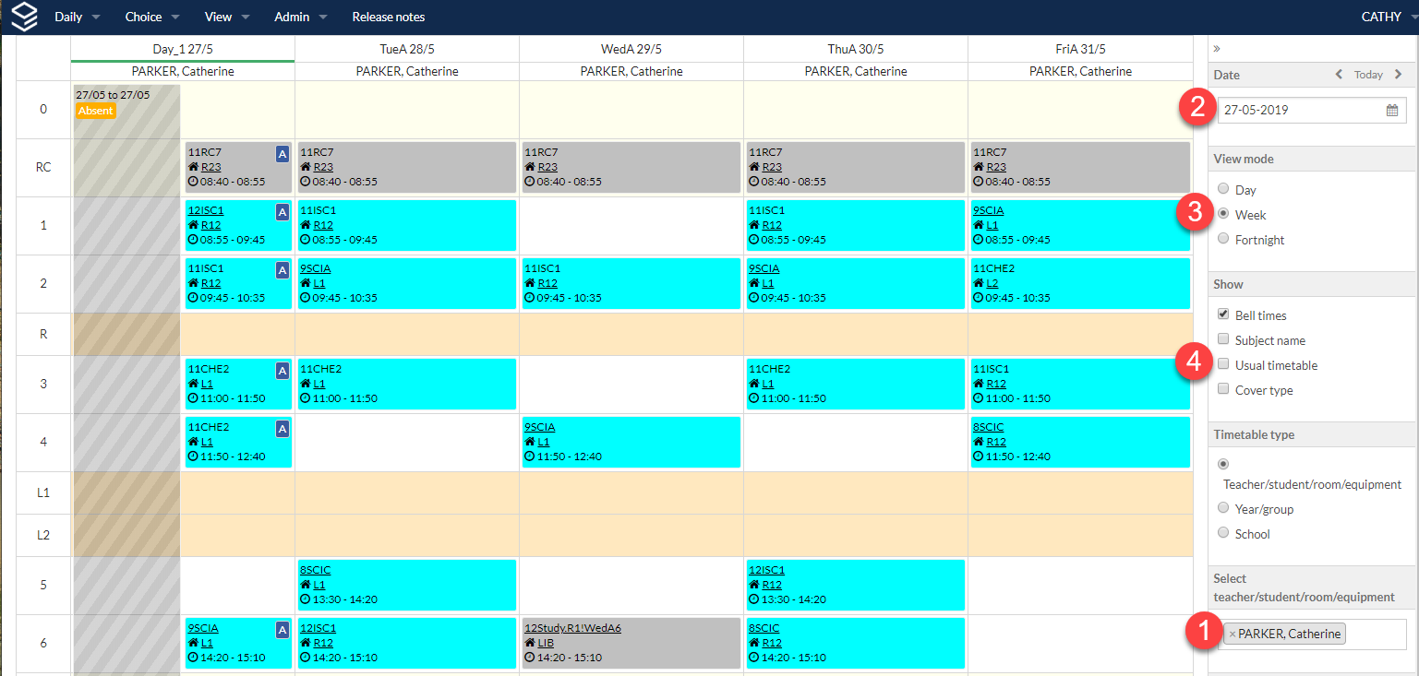Select the Week view mode
The width and height of the screenshot is (1419, 676).
pos(1223,214)
